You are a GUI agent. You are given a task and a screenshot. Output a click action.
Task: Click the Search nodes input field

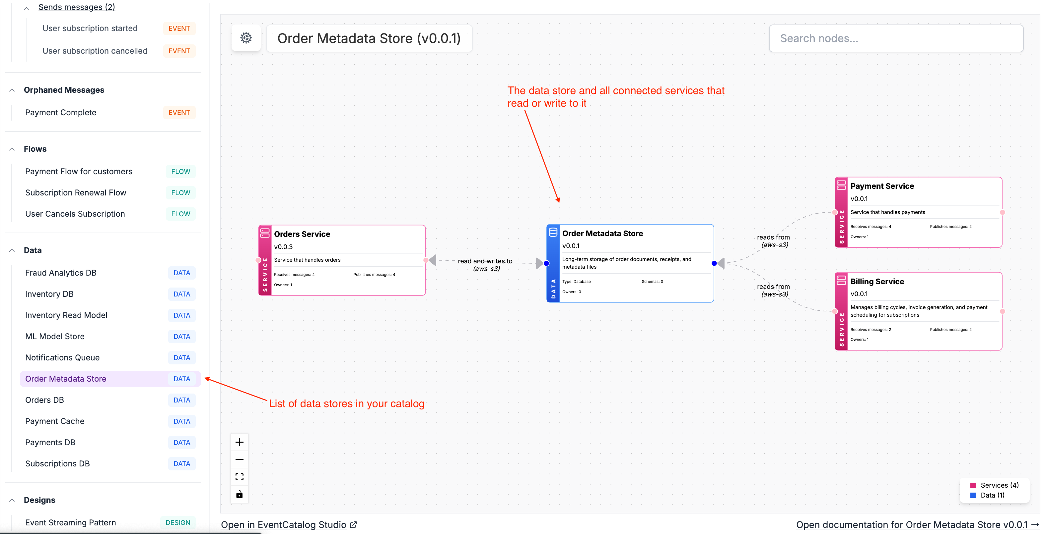pos(896,38)
